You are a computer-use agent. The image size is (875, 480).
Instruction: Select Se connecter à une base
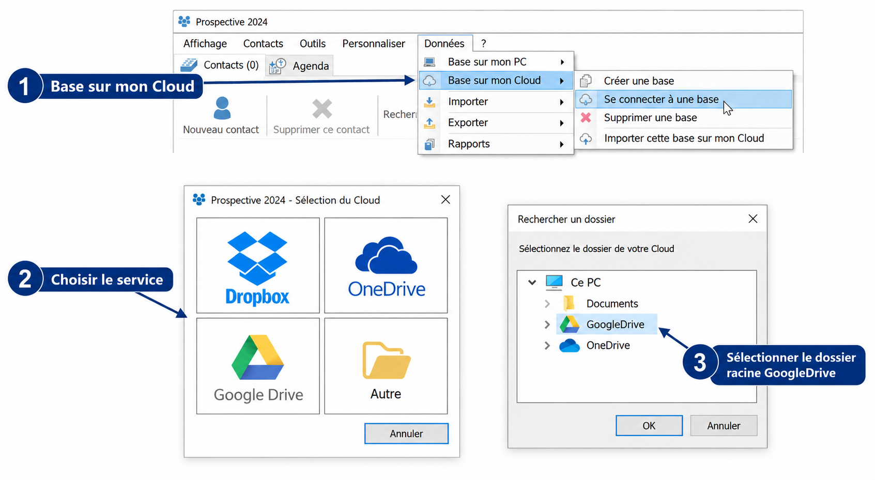683,99
